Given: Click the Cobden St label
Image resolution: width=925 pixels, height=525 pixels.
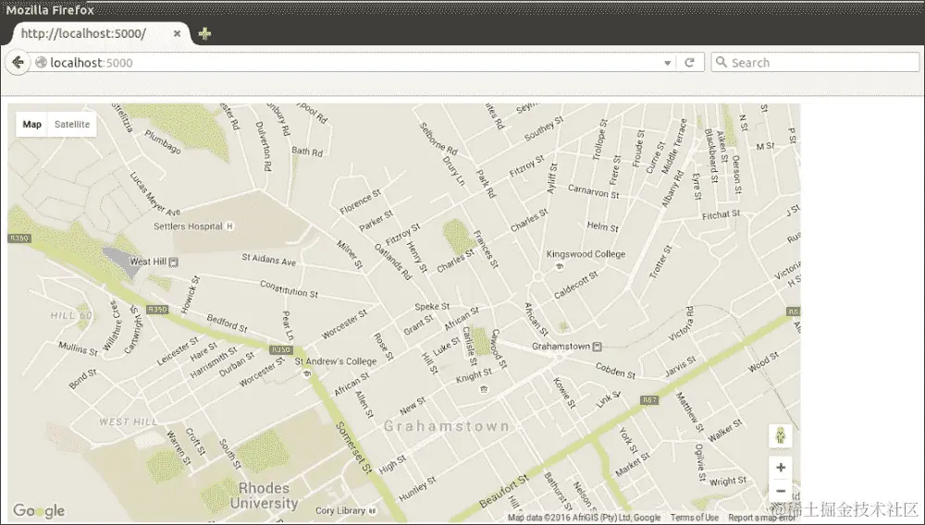Looking at the screenshot, I should point(615,371).
